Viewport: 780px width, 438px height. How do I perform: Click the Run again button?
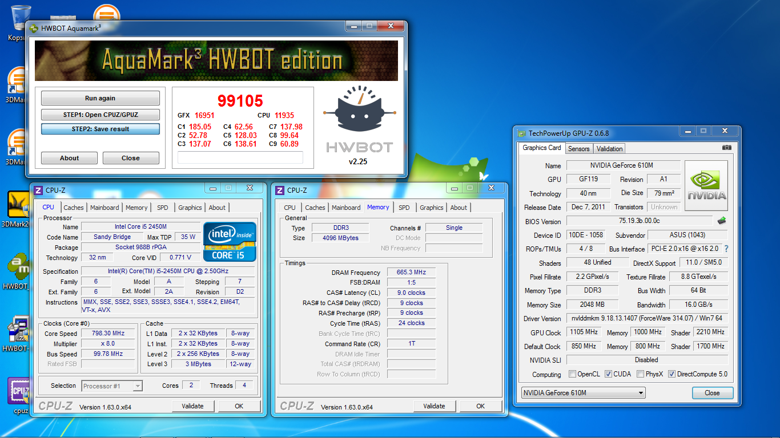click(100, 98)
